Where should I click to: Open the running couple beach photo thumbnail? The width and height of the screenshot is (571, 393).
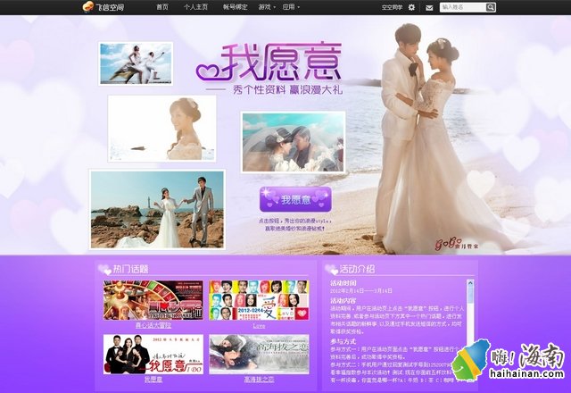pyautogui.click(x=136, y=63)
